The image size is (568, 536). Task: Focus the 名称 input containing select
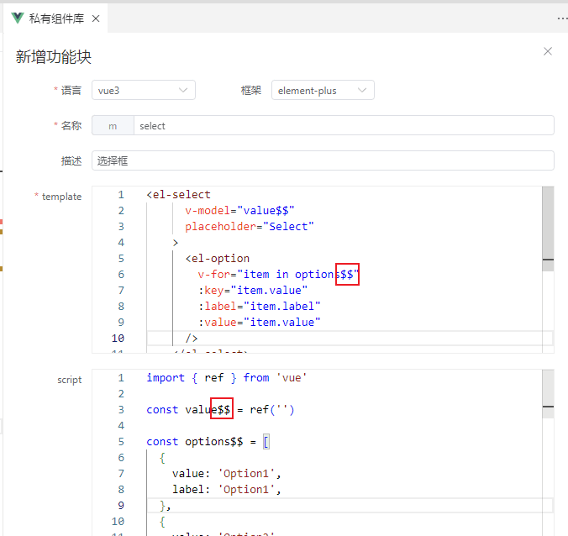click(343, 125)
